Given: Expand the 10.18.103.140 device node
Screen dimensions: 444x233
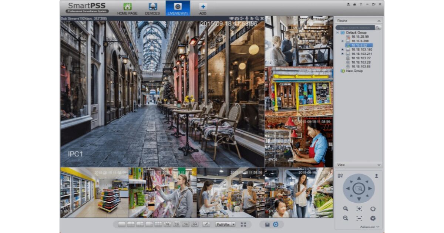Looking at the screenshot, I should (x=342, y=50).
